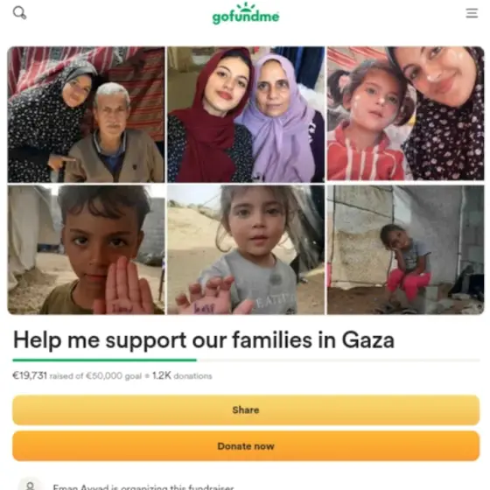The image size is (490, 490).
Task: Open photo of woman with elderly man
Action: click(86, 115)
